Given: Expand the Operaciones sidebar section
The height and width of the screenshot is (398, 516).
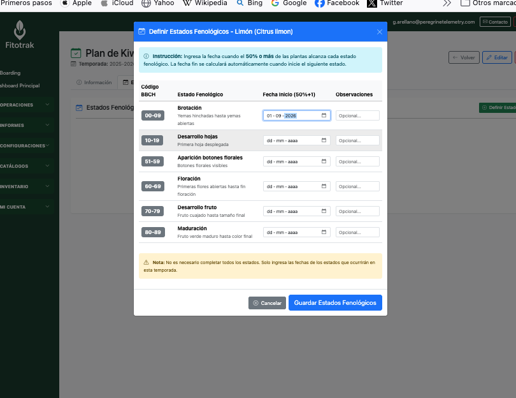Looking at the screenshot, I should 24,105.
